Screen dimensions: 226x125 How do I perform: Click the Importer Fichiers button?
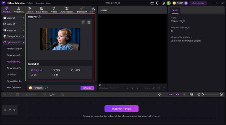tap(121, 109)
